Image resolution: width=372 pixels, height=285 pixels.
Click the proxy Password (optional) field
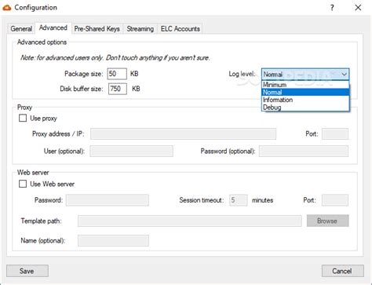[304, 152]
